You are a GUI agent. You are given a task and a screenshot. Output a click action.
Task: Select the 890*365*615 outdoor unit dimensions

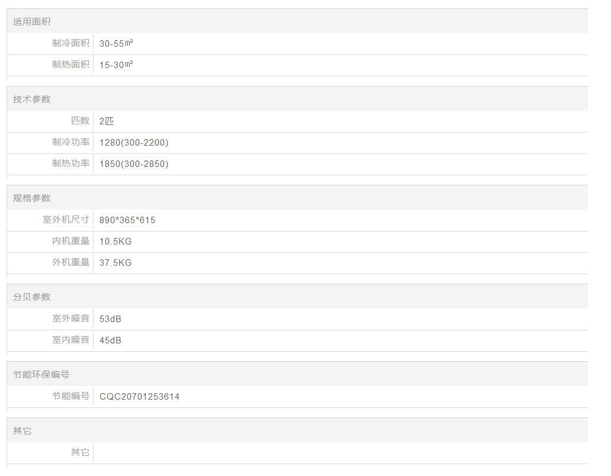pyautogui.click(x=127, y=220)
